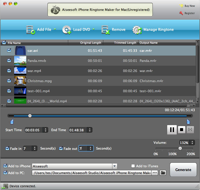Select the car.m4r output name
The image size is (200, 190).
(x=146, y=51)
